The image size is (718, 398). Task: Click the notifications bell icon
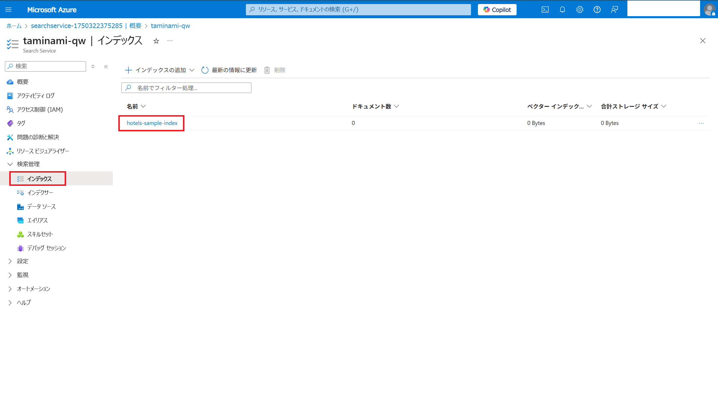tap(562, 10)
